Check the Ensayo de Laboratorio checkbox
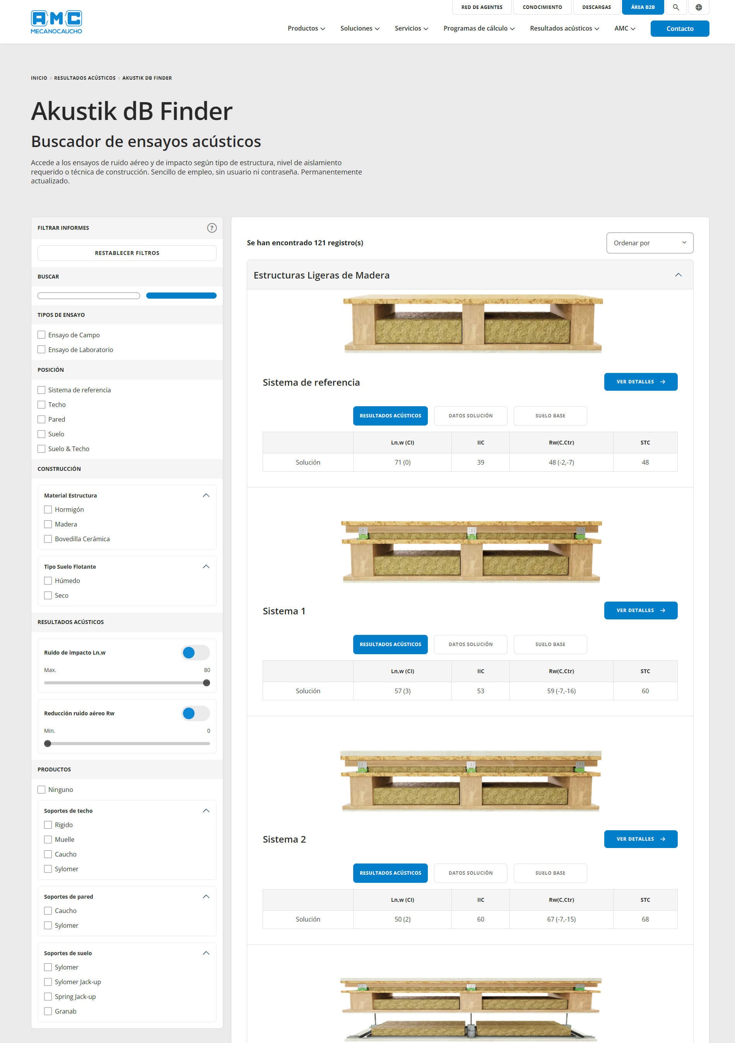This screenshot has height=1043, width=735. coord(41,349)
